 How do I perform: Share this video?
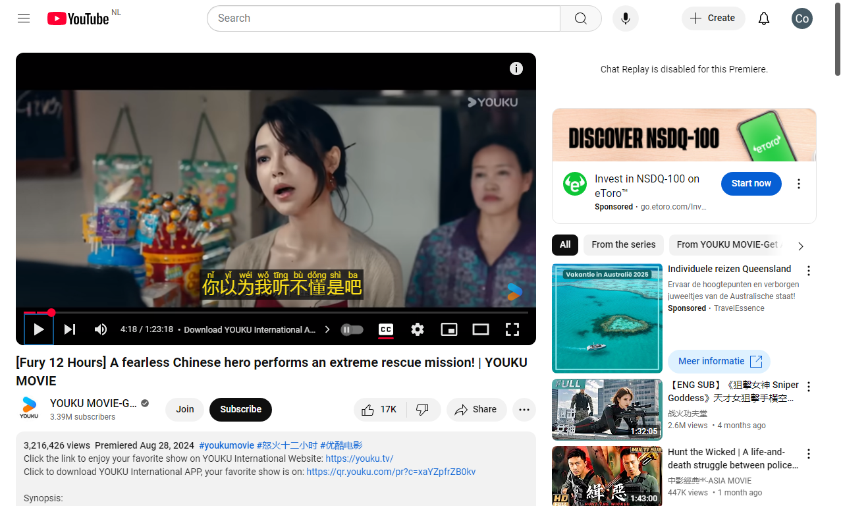click(477, 410)
